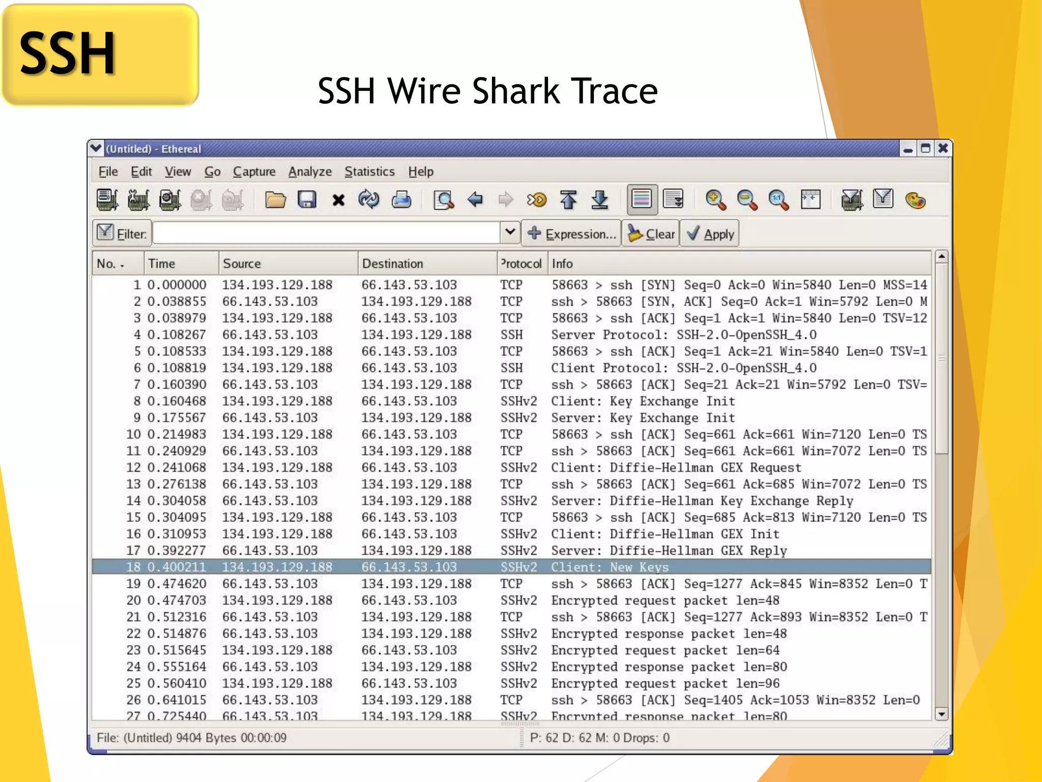Jump to first packet icon
1042x782 pixels.
[568, 200]
